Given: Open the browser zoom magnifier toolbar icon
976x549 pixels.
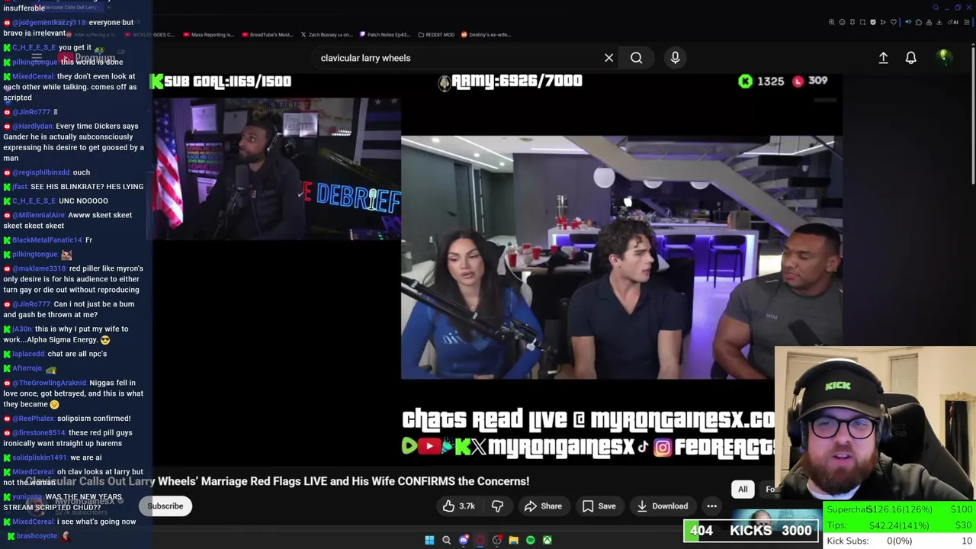Looking at the screenshot, I should [x=832, y=22].
